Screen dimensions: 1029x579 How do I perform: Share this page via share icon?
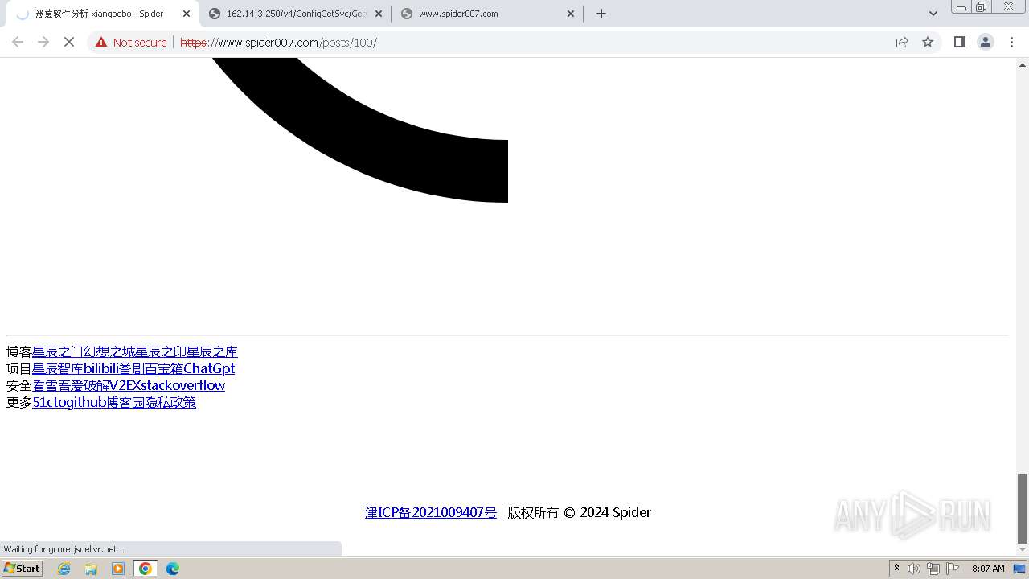[x=902, y=42]
